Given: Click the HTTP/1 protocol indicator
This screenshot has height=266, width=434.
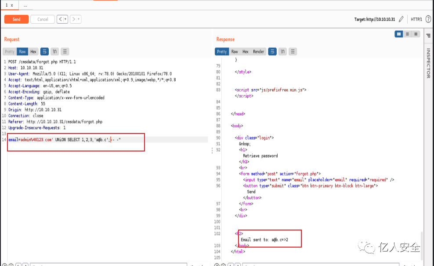Looking at the screenshot, I should click(x=416, y=19).
